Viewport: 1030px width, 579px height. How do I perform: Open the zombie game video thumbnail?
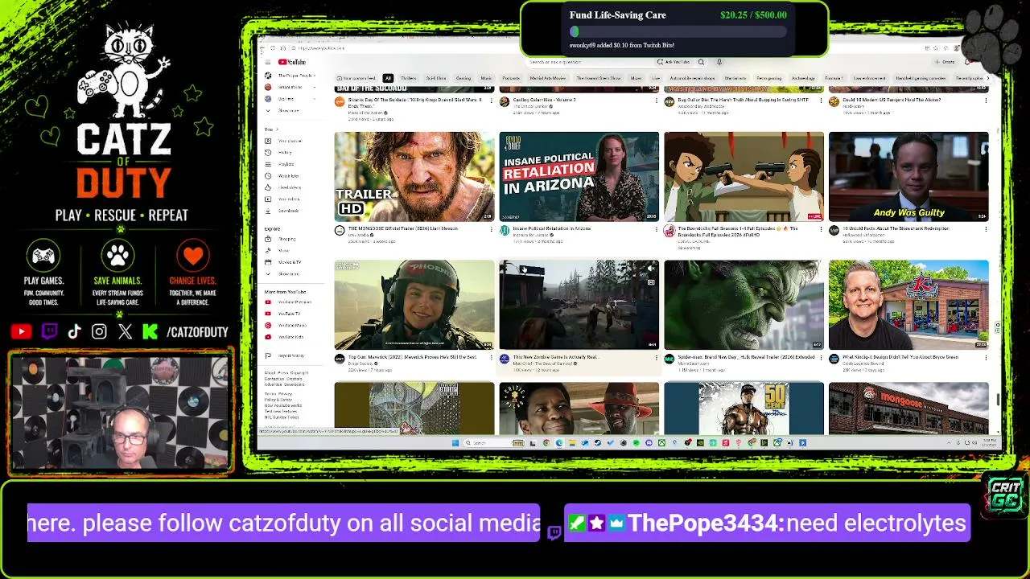tap(579, 305)
